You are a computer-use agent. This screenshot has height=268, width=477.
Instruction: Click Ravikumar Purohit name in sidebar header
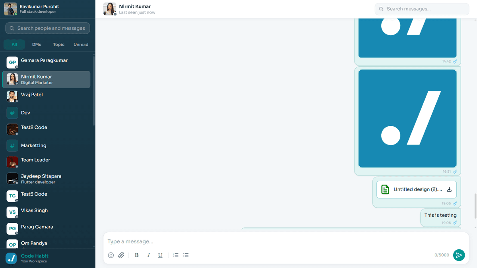(39, 6)
